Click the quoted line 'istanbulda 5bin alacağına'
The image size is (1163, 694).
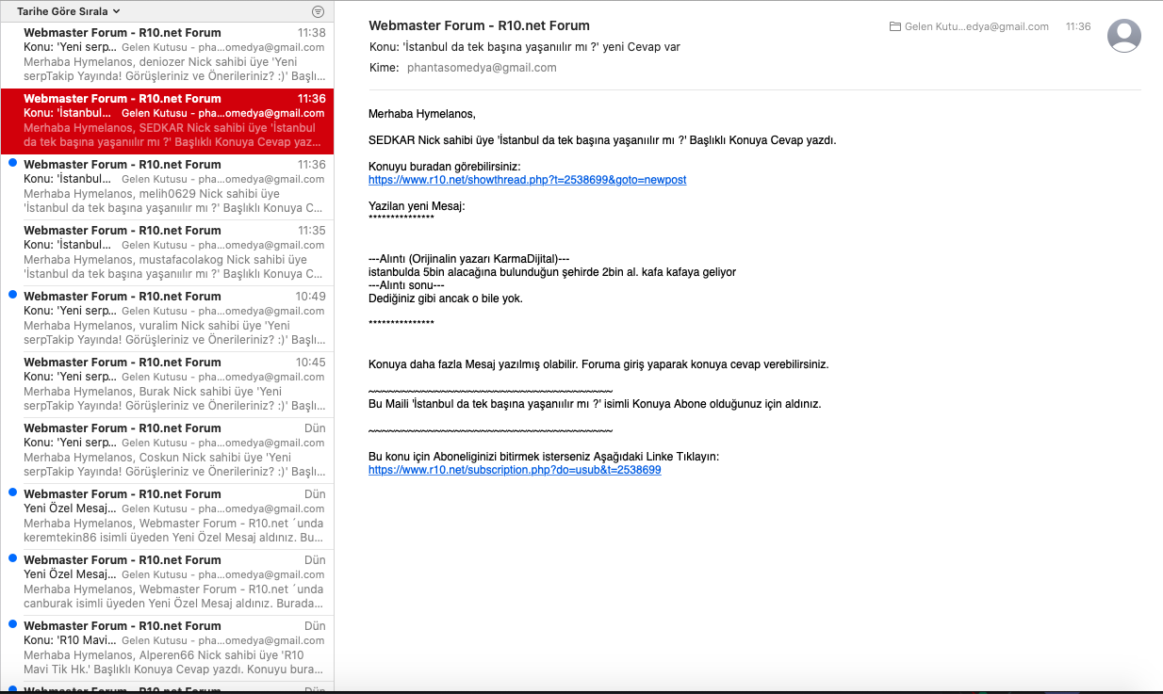pos(552,272)
